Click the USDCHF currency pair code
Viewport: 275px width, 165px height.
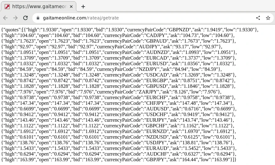(156, 114)
